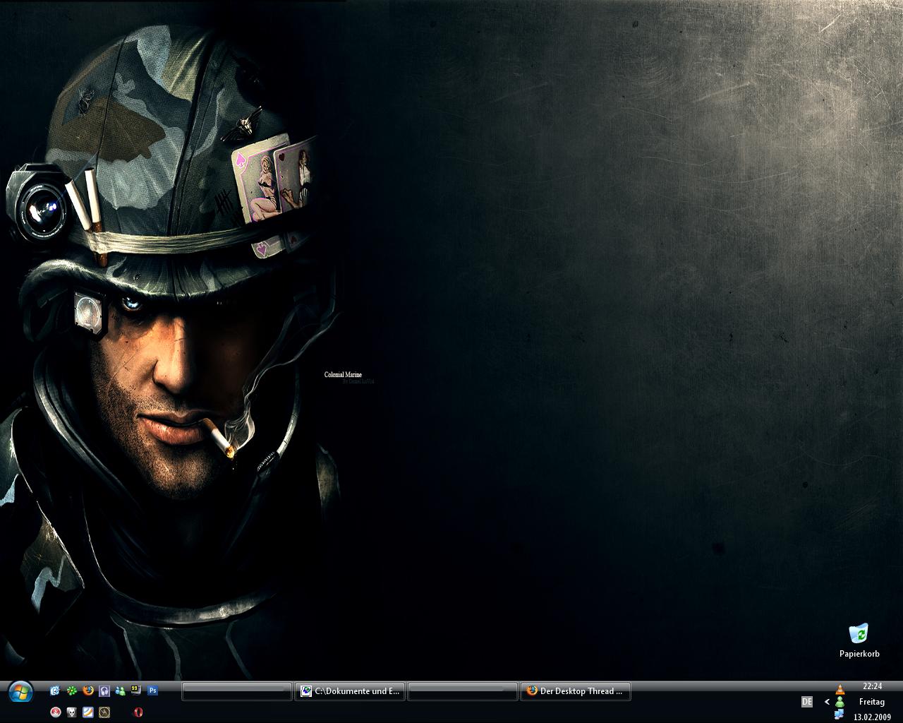Open the Papierkorb recycle bin icon
The image size is (903, 723).
point(859,641)
